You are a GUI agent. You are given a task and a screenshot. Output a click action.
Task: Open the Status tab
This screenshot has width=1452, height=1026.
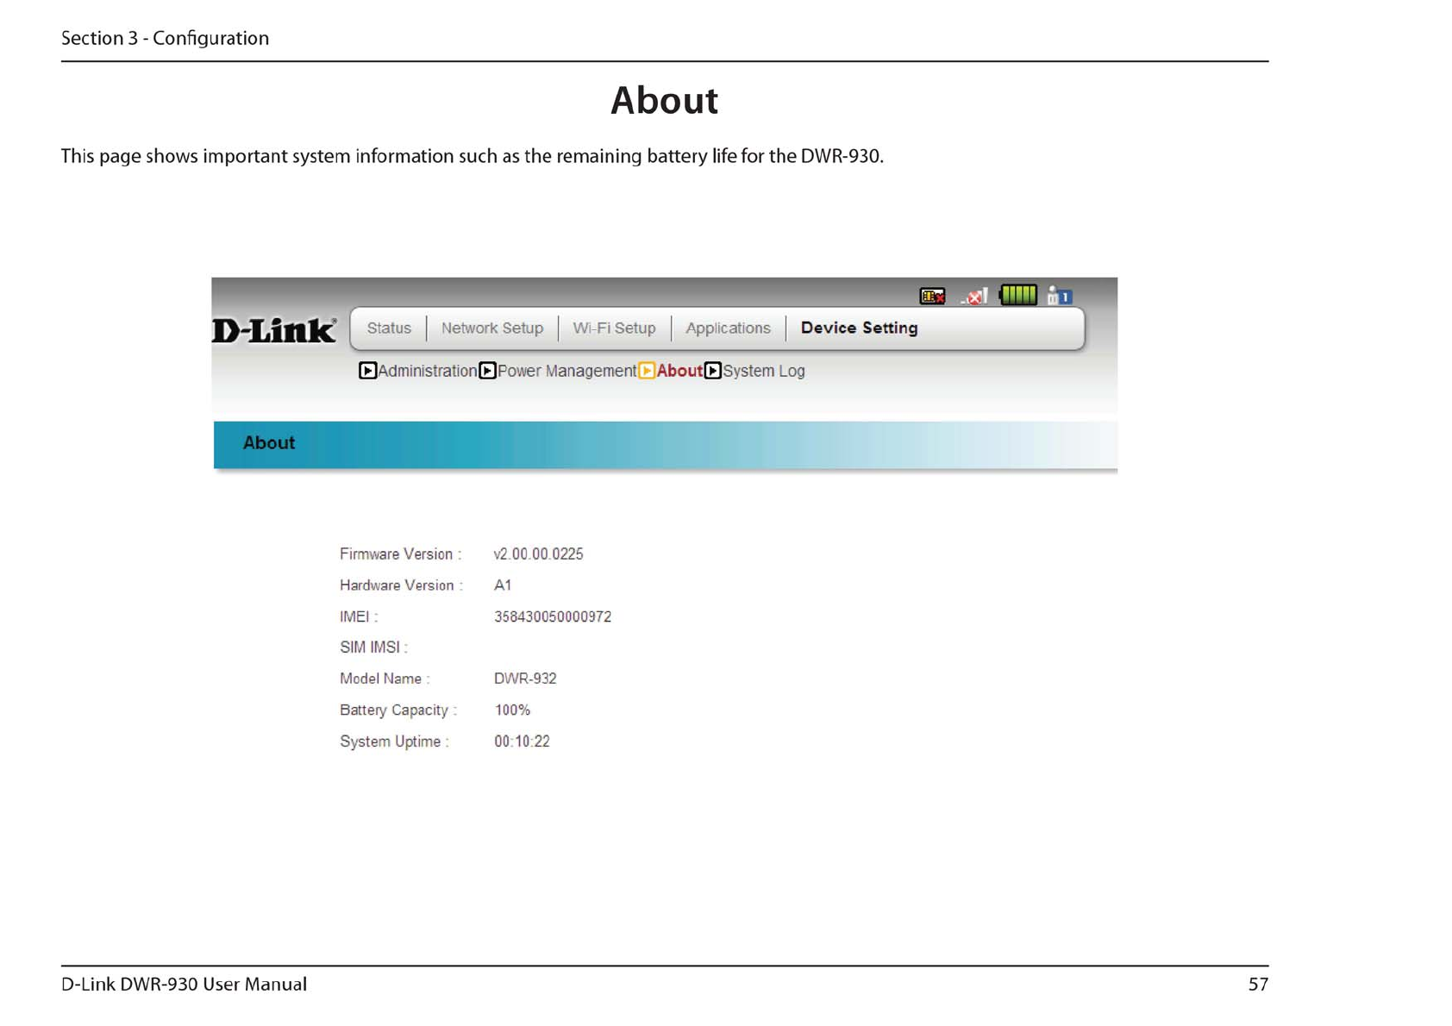click(x=389, y=328)
